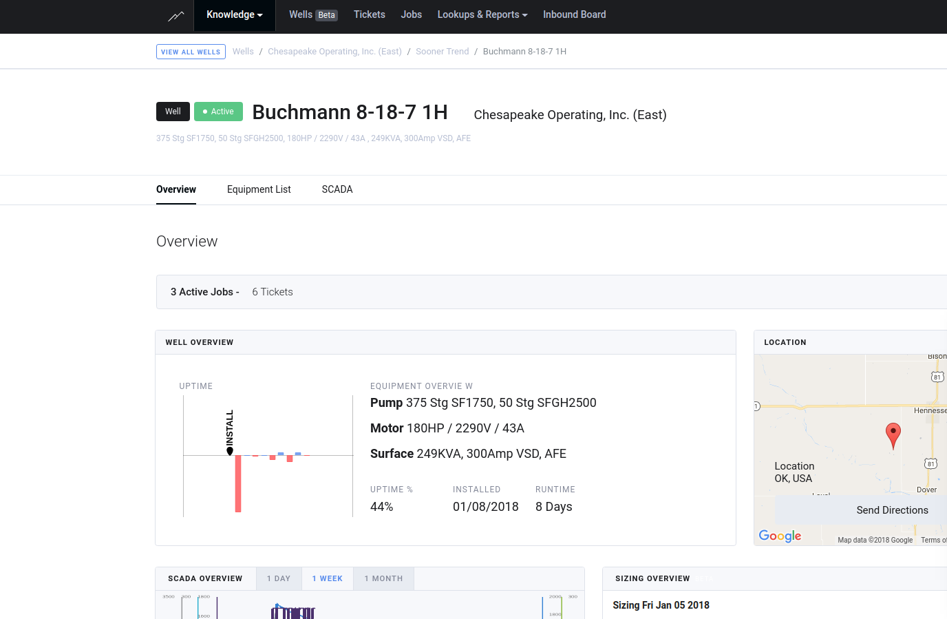Image resolution: width=947 pixels, height=619 pixels.
Task: Click the VIEW ALL WELLS button
Action: [191, 51]
